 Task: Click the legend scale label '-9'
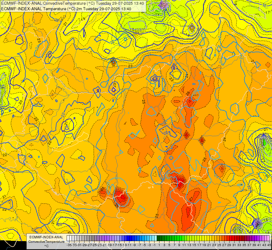tap(134, 245)
